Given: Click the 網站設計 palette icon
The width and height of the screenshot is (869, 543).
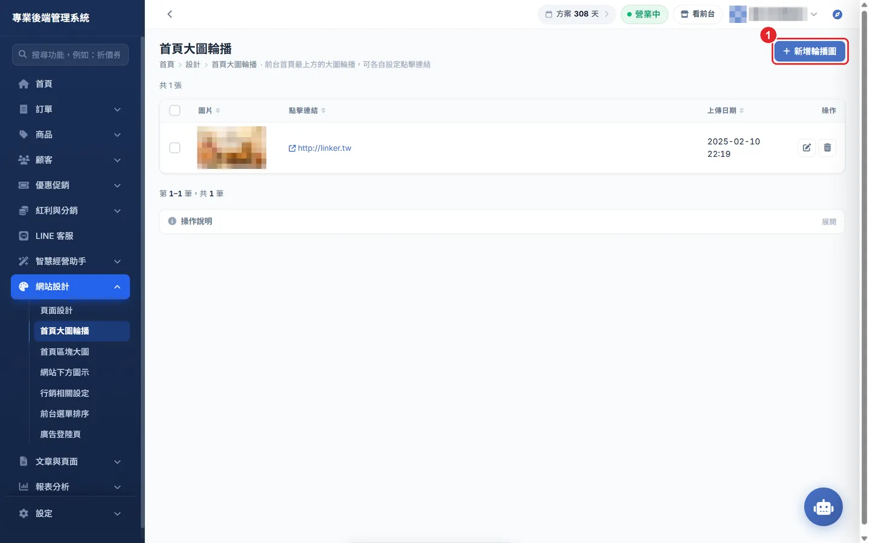Looking at the screenshot, I should tap(24, 287).
